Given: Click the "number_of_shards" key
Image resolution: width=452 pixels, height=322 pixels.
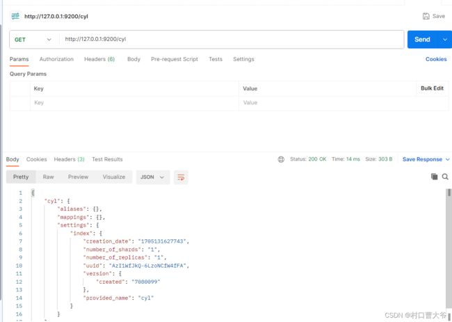Looking at the screenshot, I should pos(112,250).
